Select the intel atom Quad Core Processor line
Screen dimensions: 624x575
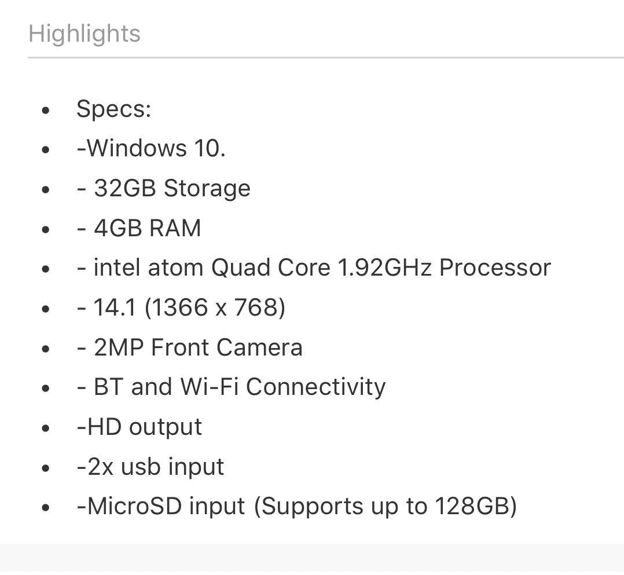point(313,268)
